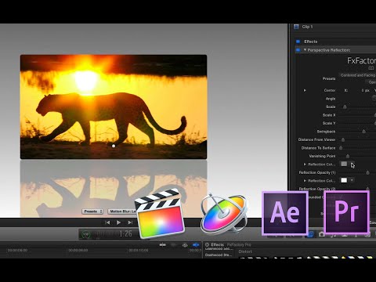Open the gray Reflection Color swatch

point(344,164)
